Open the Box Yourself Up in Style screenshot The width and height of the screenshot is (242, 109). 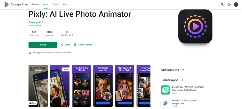click(125, 86)
